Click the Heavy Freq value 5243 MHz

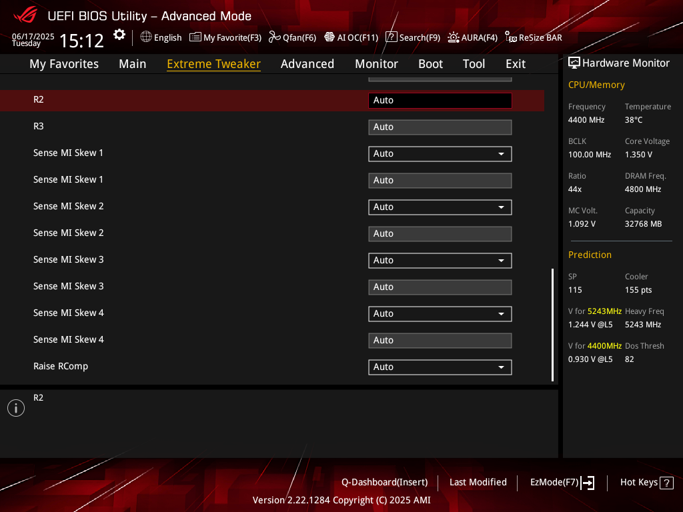pos(643,325)
